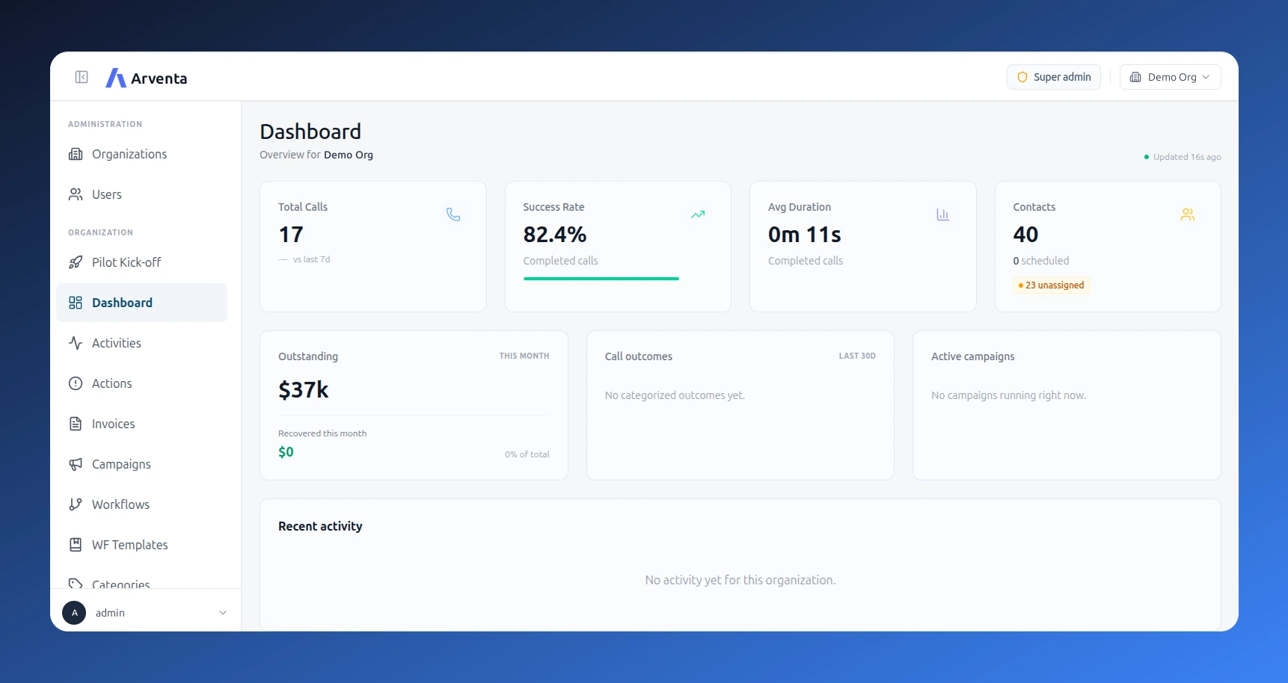Image resolution: width=1288 pixels, height=683 pixels.
Task: Click the WF Templates book icon
Action: click(x=76, y=545)
